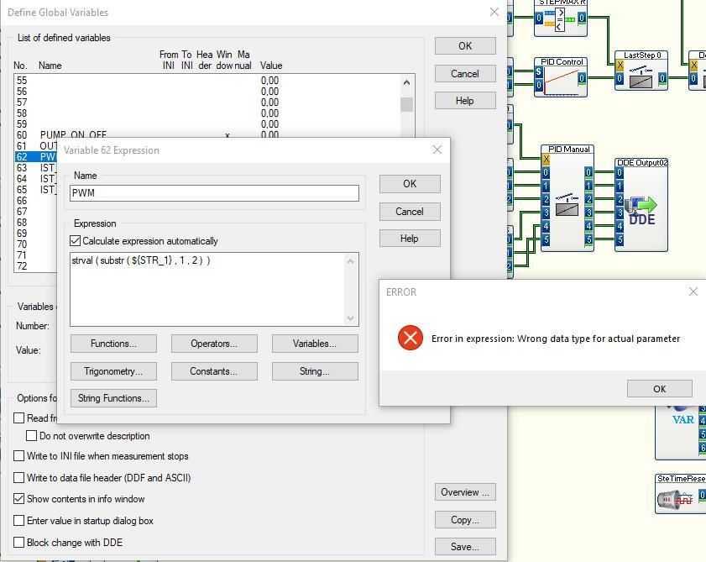This screenshot has height=562, width=706.
Task: Open the Trigonometry... list
Action: point(113,371)
